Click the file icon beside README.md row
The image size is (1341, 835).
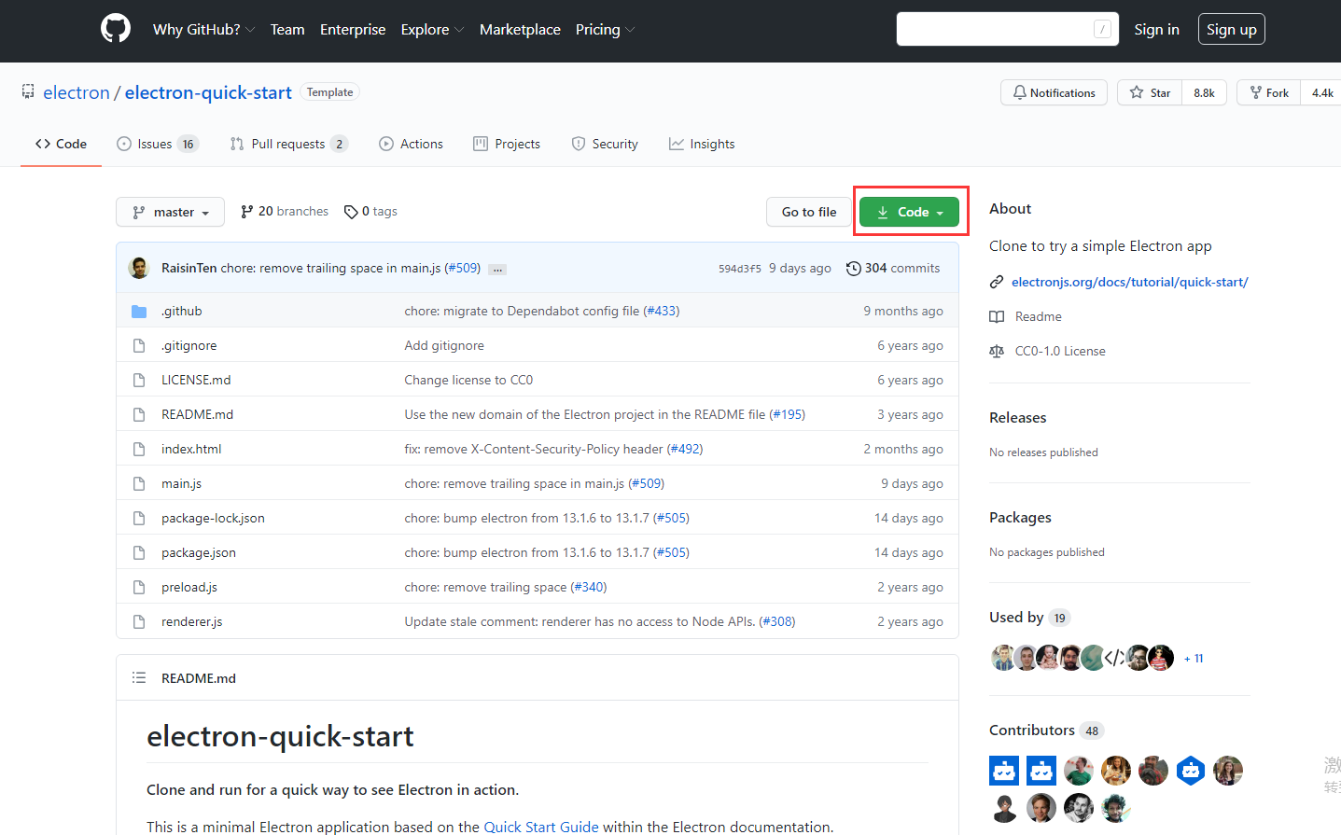[x=139, y=414]
